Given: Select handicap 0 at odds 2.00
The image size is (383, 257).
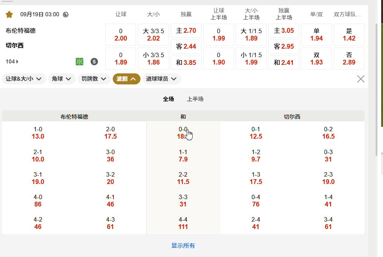Looking at the screenshot, I should coord(121,35).
